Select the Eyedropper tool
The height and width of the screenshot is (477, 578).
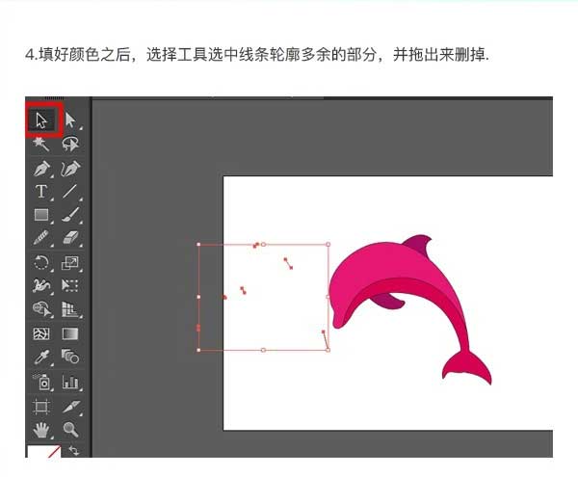(x=41, y=357)
